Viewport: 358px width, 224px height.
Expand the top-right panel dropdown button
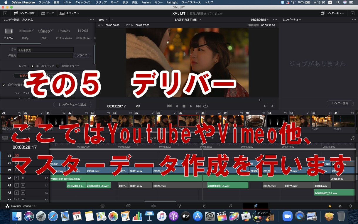pyautogui.click(x=352, y=13)
